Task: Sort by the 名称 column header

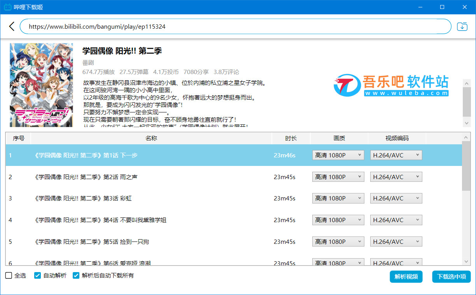Action: [x=151, y=138]
